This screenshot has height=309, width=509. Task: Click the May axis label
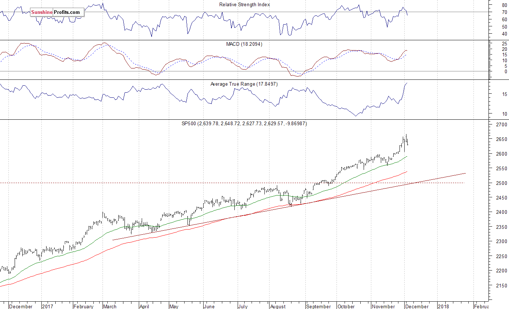174,306
